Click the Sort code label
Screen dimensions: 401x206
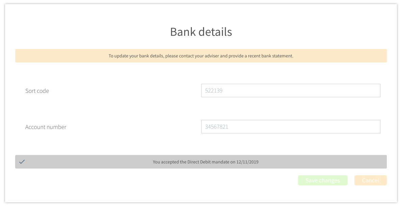pos(37,91)
